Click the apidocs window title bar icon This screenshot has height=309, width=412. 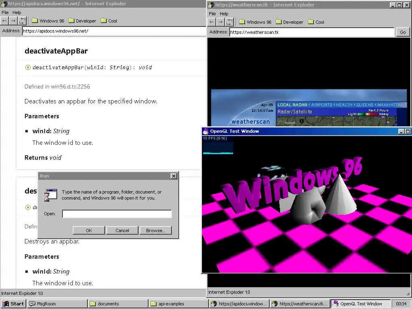[4, 4]
